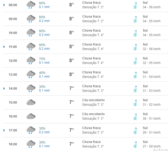Expand the 17:00 forecast row arrow
Image resolution: width=168 pixels, height=151 pixels.
4,130
